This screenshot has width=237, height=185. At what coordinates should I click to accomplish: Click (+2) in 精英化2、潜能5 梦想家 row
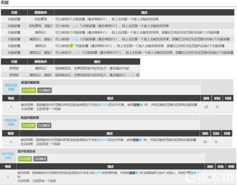(x=131, y=75)
